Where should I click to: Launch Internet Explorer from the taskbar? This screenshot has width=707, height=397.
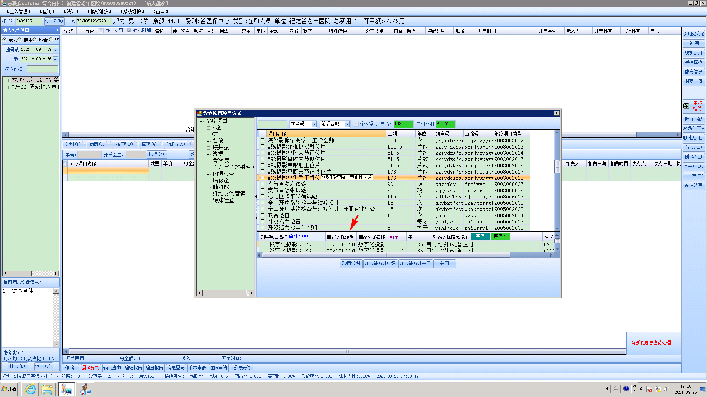30,389
